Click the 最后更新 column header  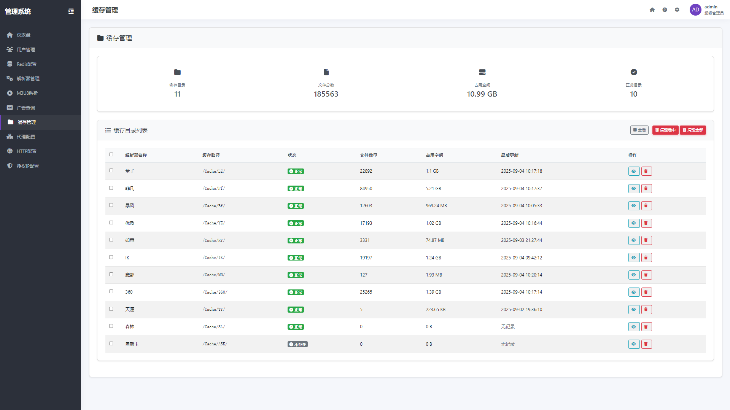pos(510,155)
